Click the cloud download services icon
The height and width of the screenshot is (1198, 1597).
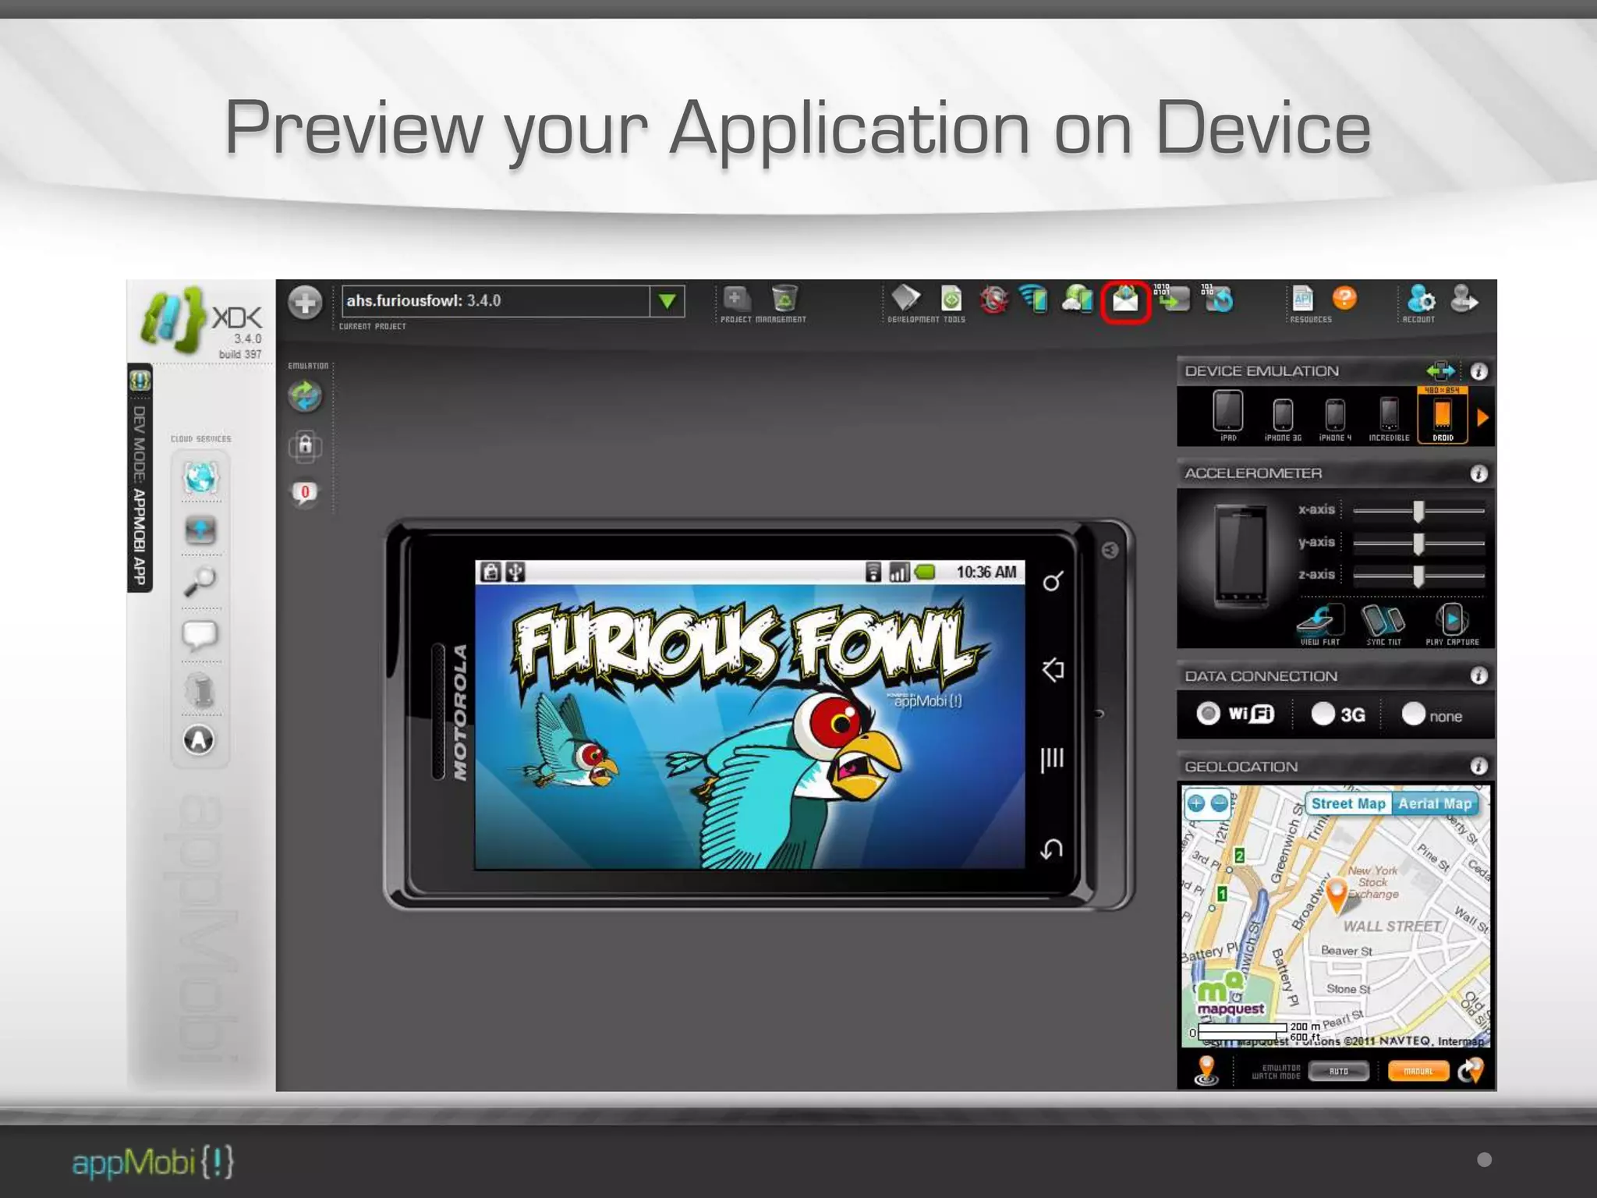(x=200, y=530)
